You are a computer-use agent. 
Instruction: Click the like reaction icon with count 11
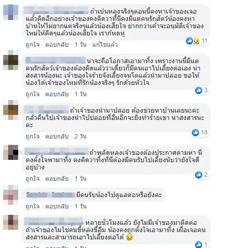pos(189,41)
